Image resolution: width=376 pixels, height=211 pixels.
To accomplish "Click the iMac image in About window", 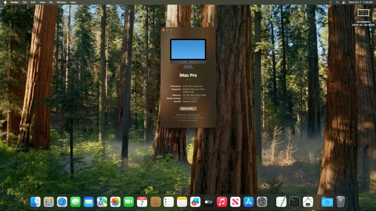I will point(188,53).
